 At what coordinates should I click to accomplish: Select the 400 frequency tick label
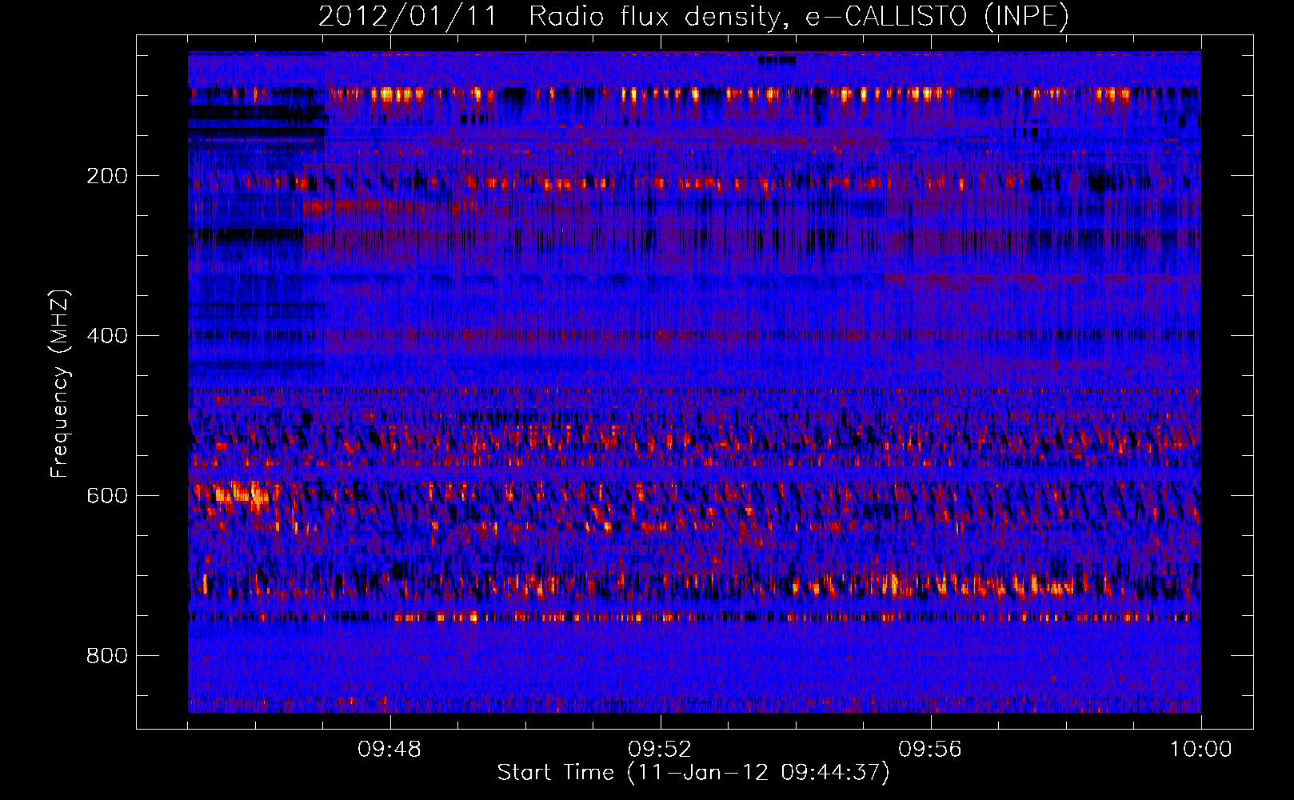[107, 336]
